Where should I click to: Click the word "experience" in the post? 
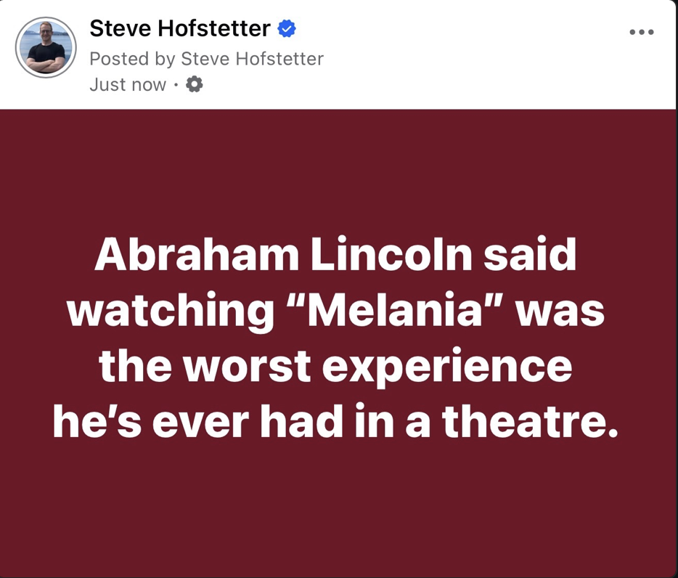pyautogui.click(x=448, y=366)
